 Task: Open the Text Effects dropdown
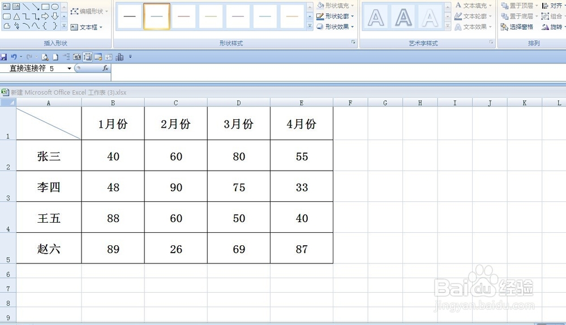(x=473, y=27)
